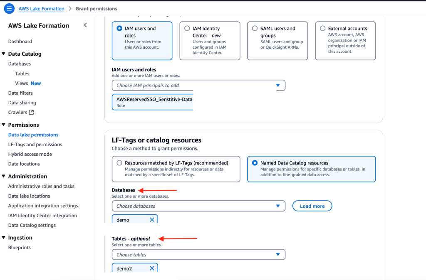
Task: Open LF-Tags and permissions page
Action: click(x=35, y=144)
